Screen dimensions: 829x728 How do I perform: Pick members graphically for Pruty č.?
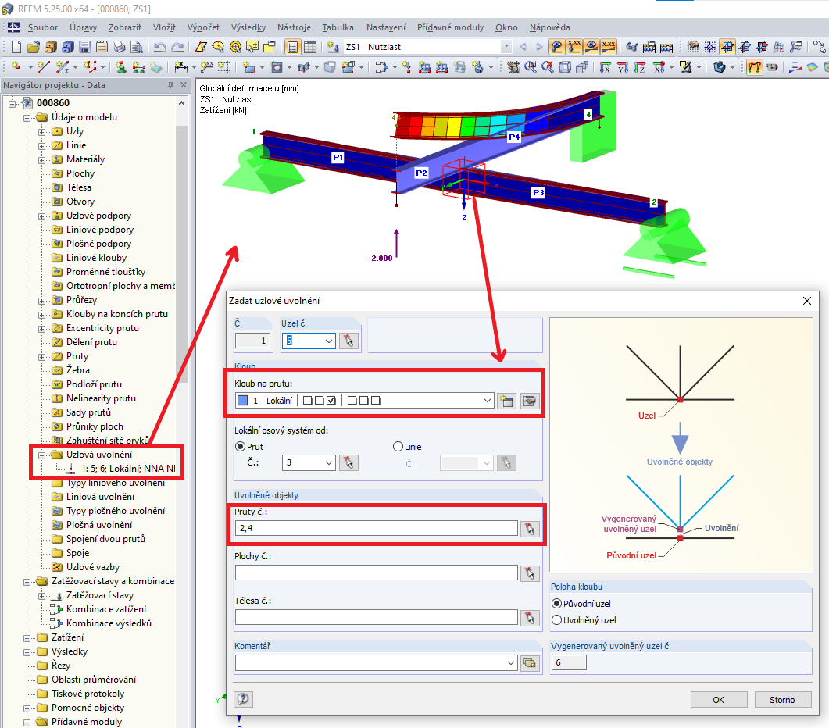530,528
